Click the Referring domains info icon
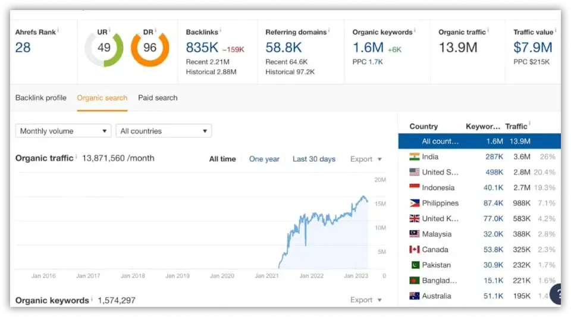 tap(329, 30)
